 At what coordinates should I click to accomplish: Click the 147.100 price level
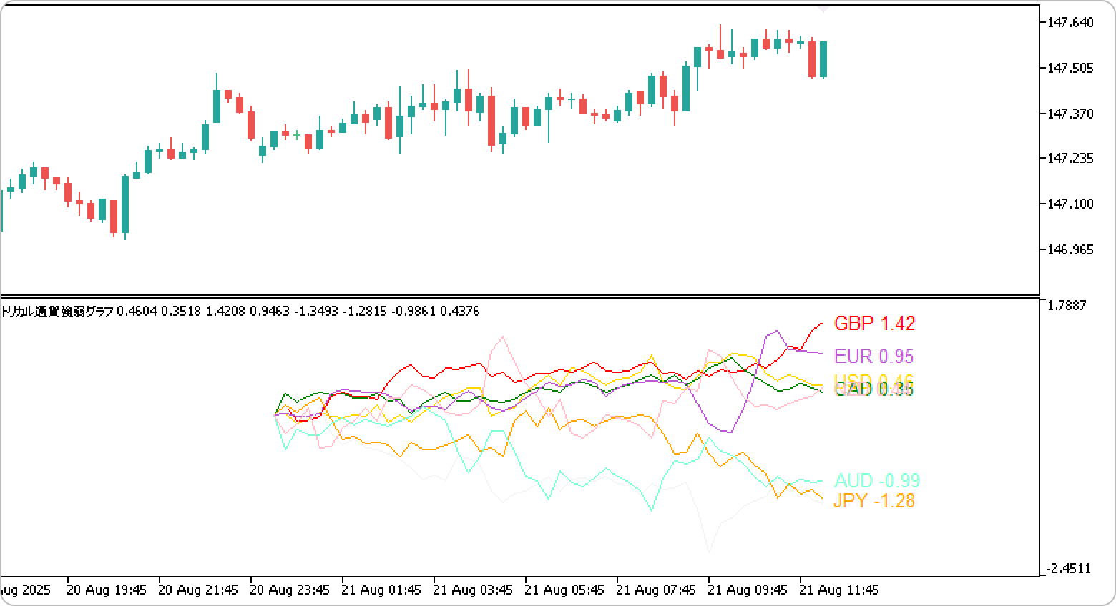coord(1070,204)
